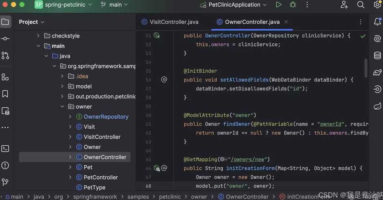
Task: Open the Gradle elephant tool window icon
Action: pos(377,72)
